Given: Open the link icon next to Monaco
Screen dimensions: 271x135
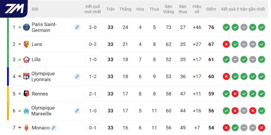Looking at the screenshot, I should pos(54,128).
